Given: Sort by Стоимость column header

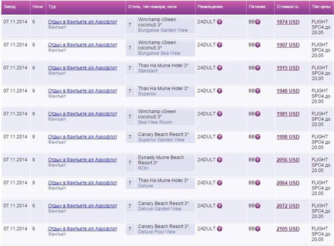Looking at the screenshot, I should pyautogui.click(x=288, y=7).
